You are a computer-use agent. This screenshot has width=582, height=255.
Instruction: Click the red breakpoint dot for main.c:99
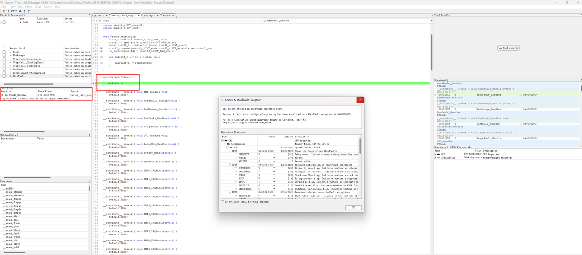point(20,22)
